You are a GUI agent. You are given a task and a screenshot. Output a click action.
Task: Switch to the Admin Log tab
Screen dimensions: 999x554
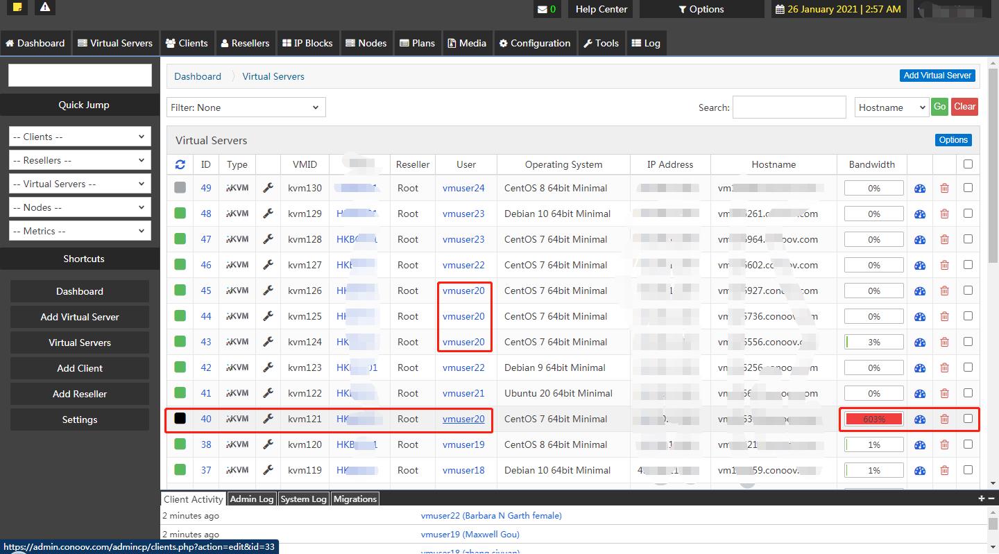(252, 499)
